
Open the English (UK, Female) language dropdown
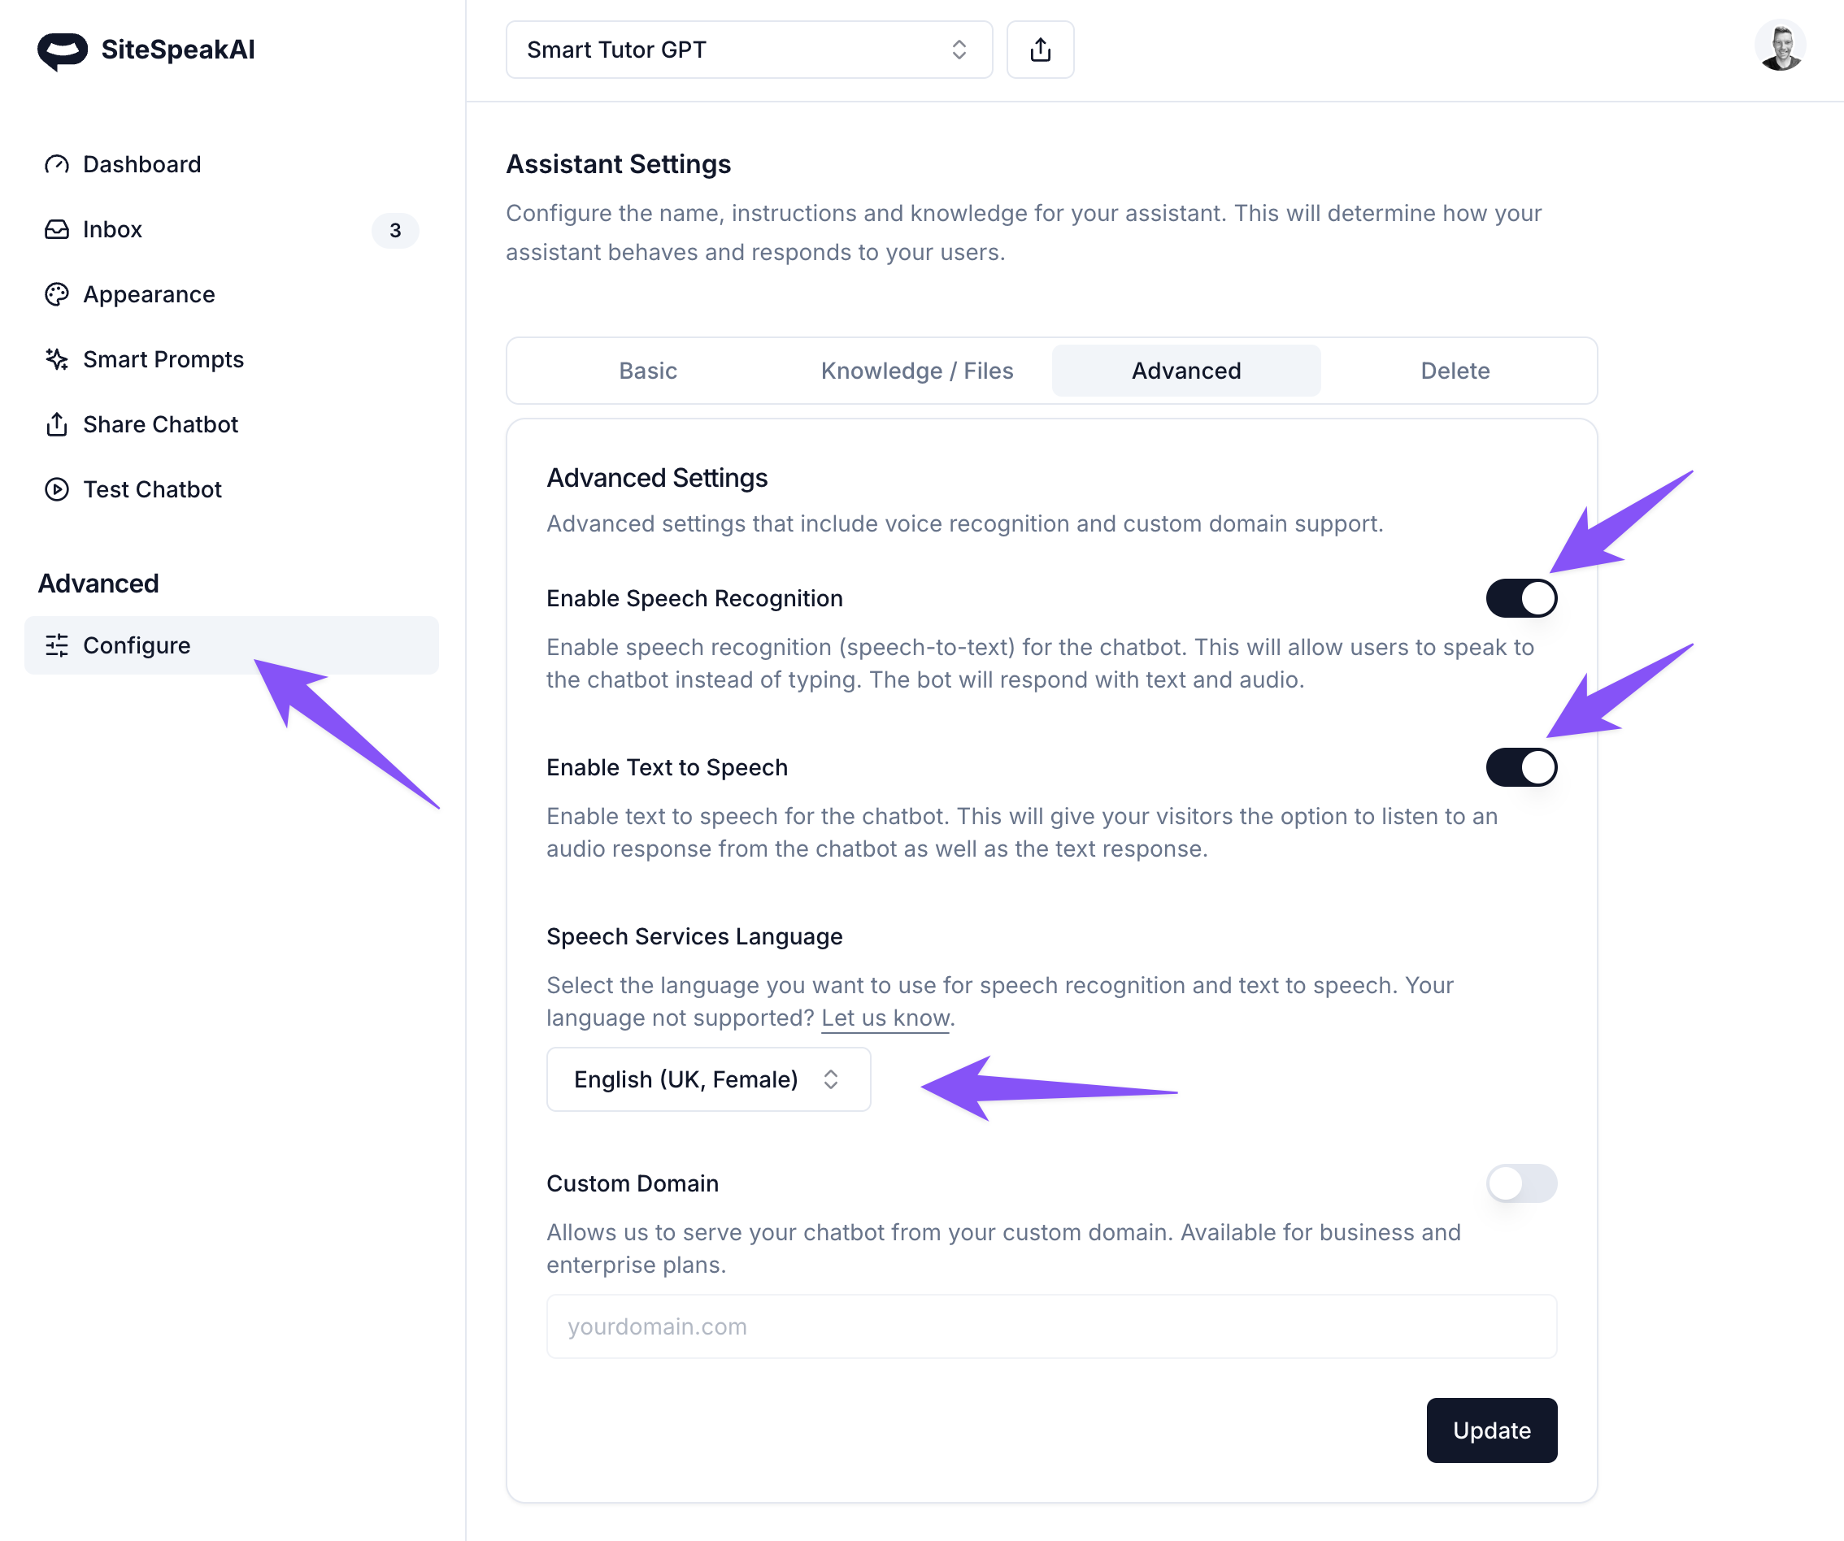(707, 1079)
